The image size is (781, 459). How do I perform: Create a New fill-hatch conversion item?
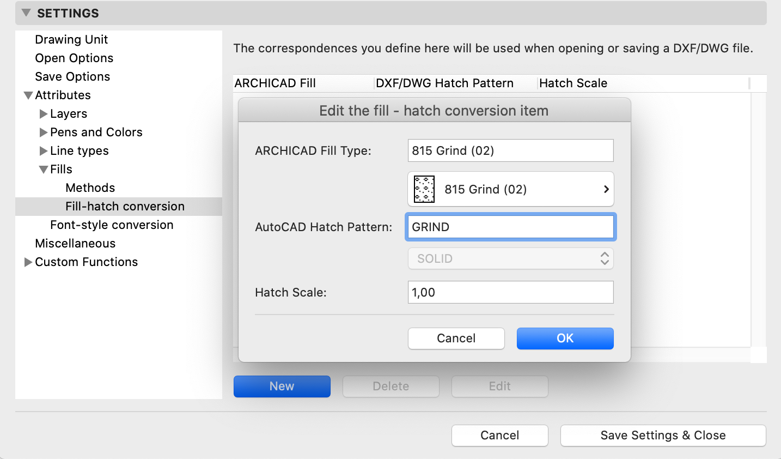click(282, 386)
